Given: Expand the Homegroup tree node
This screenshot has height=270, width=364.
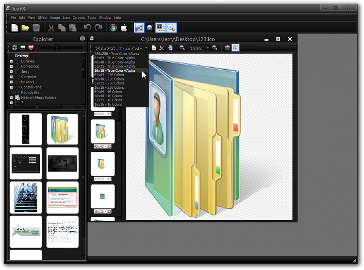Looking at the screenshot, I should click(11, 66).
